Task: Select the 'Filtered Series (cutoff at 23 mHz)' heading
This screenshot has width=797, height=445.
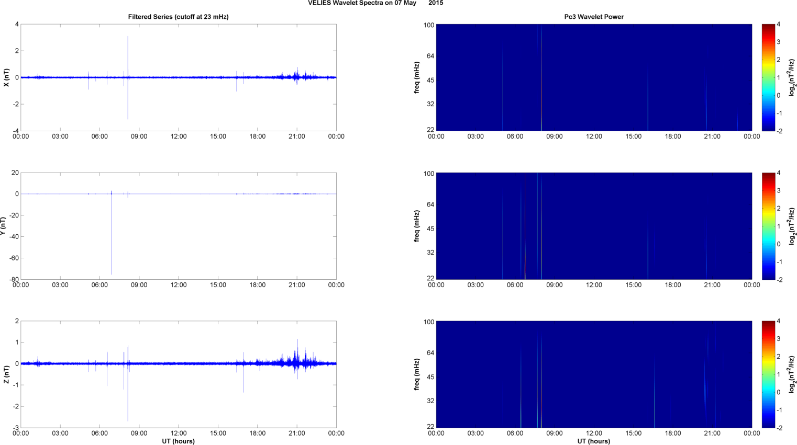Action: point(178,17)
